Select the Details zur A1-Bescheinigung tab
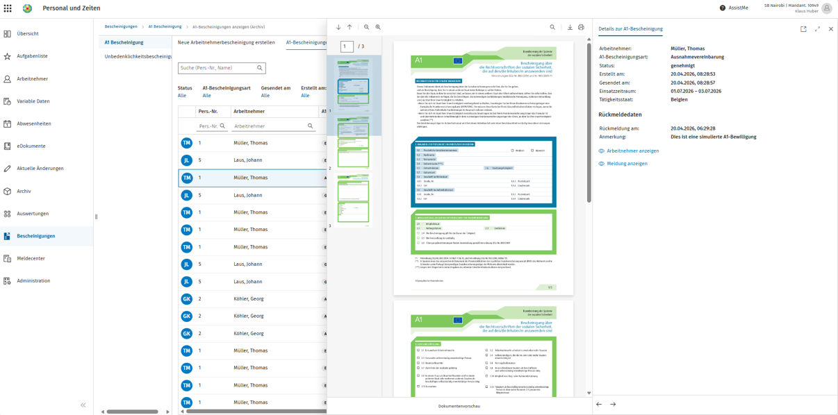Viewport: 838px width, 415px height. point(630,29)
